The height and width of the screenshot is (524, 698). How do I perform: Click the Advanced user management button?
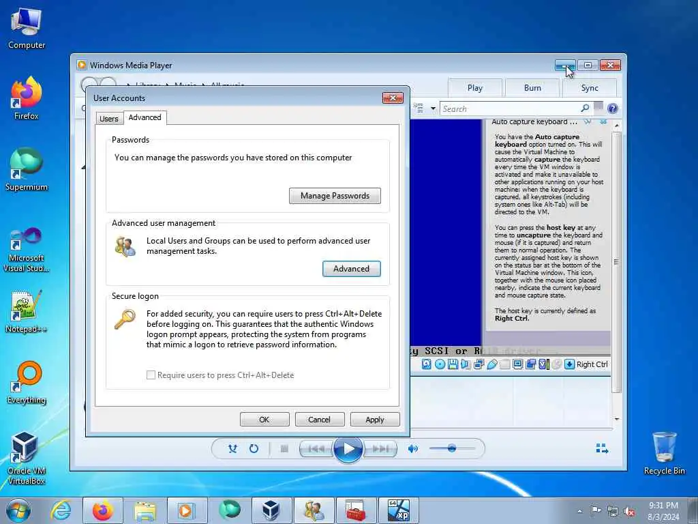pos(351,269)
